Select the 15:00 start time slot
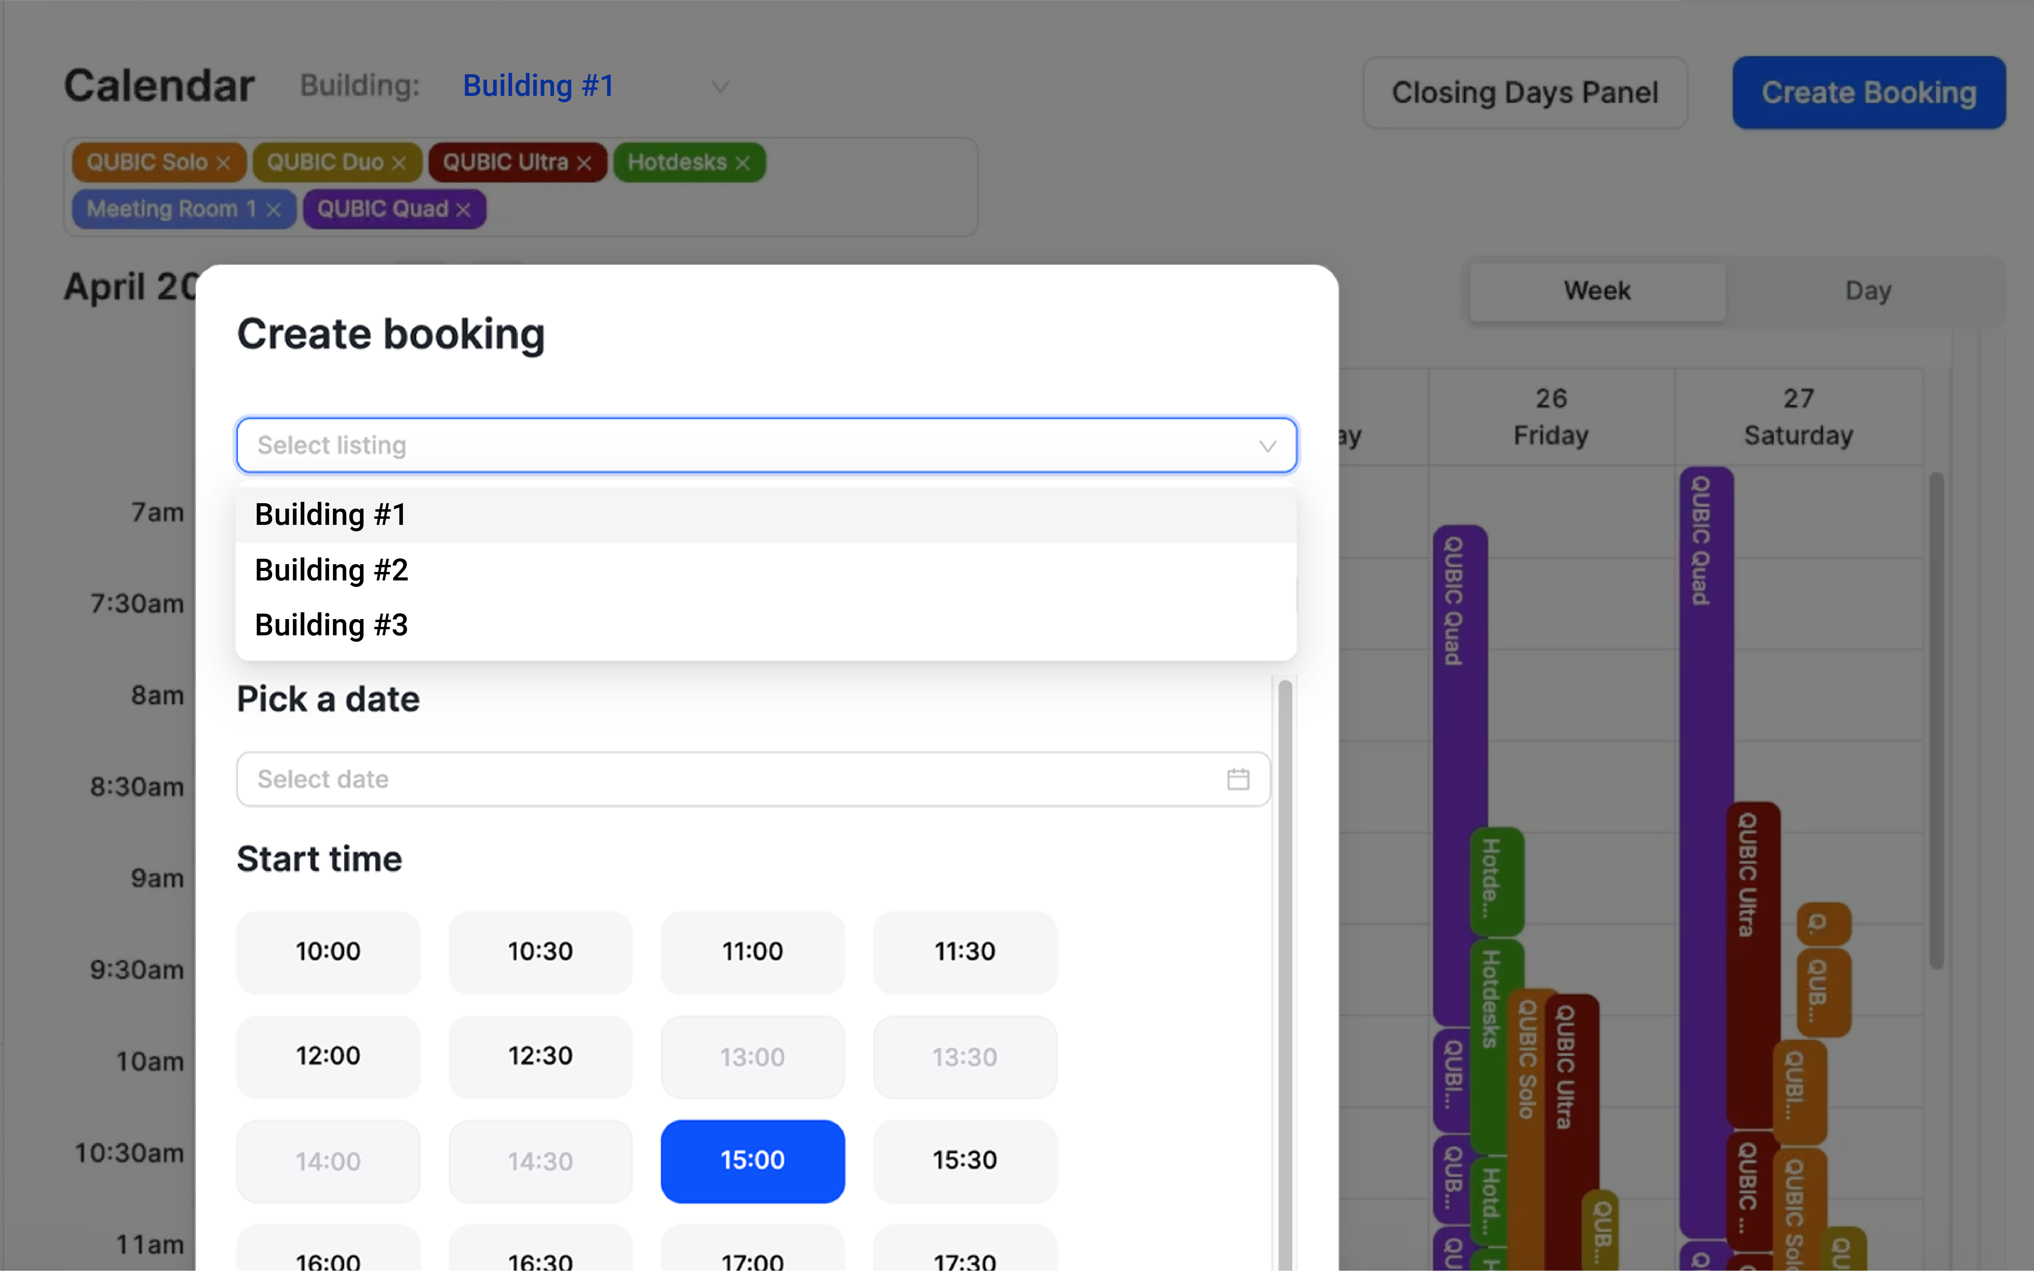 [x=752, y=1161]
